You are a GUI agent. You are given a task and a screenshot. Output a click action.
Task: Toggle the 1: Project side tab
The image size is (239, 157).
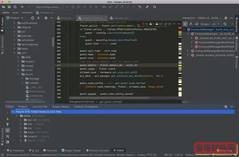(x=2, y=24)
